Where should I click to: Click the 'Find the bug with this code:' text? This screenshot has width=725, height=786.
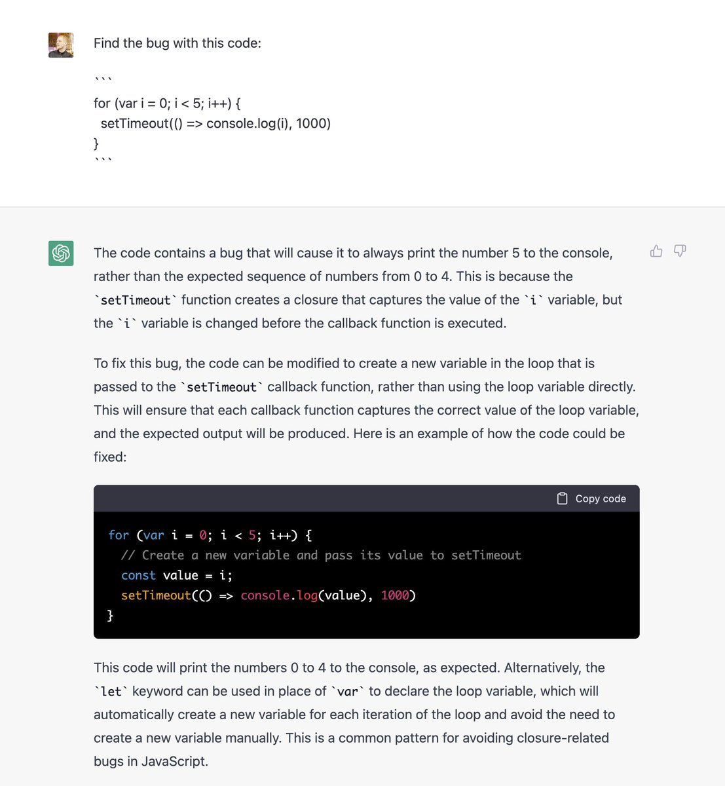[x=177, y=43]
